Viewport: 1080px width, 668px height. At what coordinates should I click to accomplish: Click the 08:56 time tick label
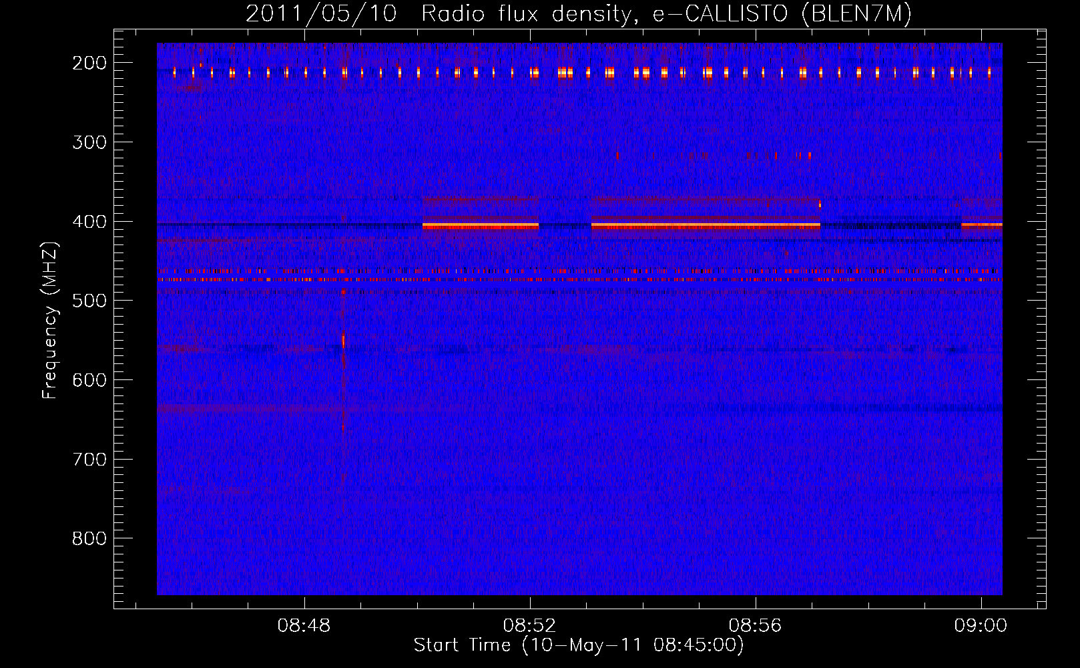pyautogui.click(x=756, y=626)
